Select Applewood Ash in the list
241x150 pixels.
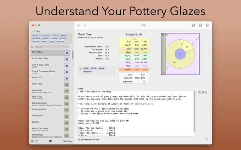[x=50, y=110]
